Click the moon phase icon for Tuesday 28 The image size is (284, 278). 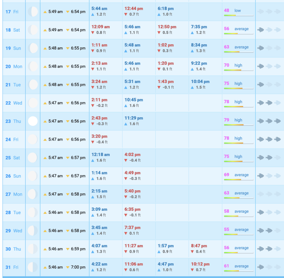pos(33,212)
